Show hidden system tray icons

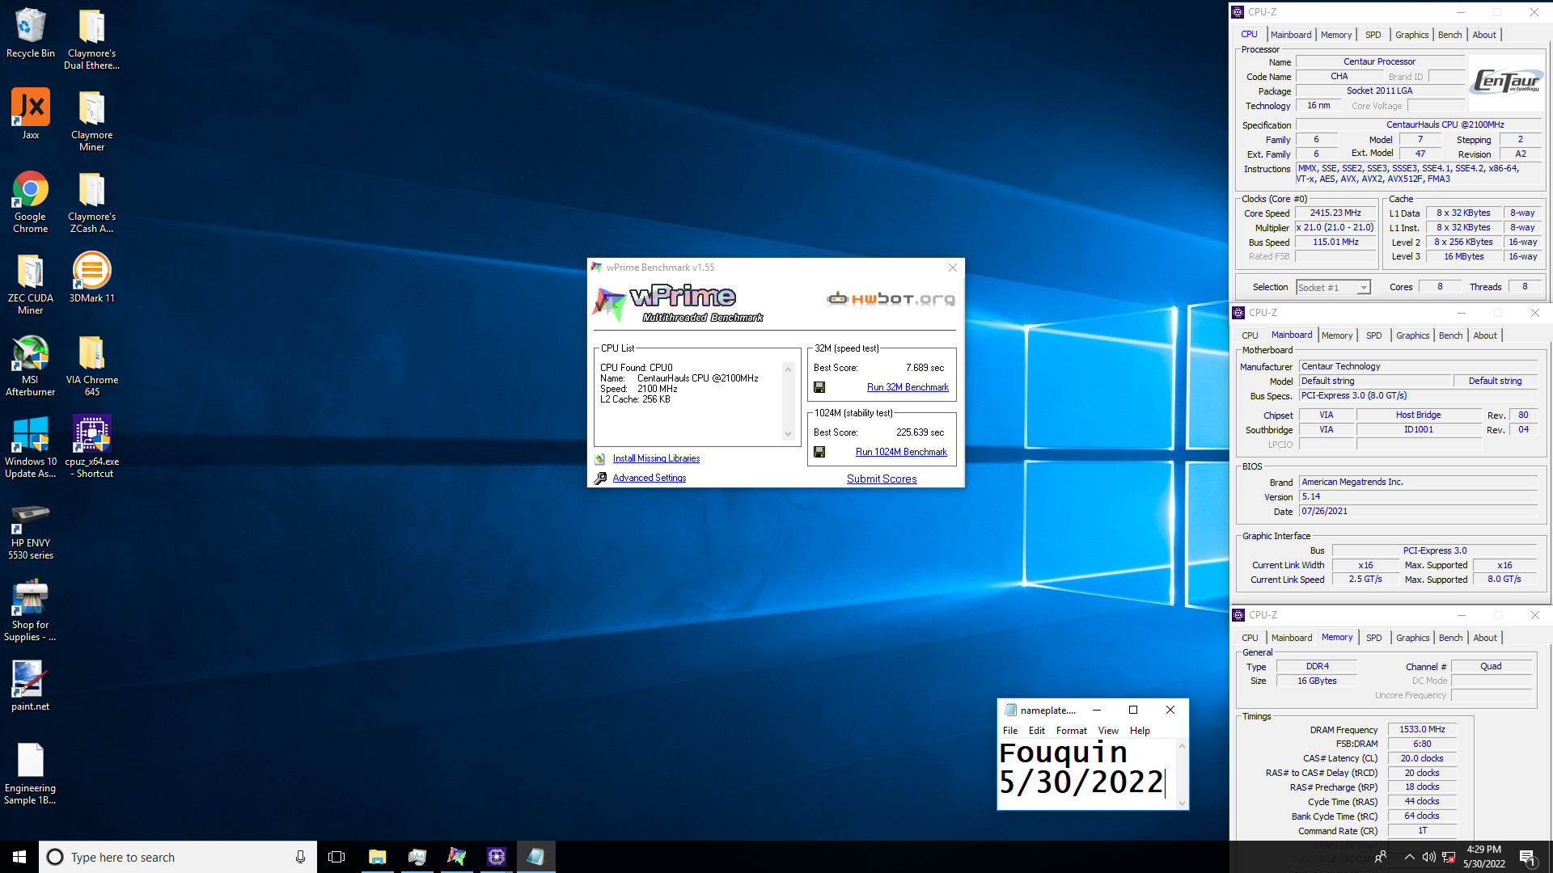(x=1409, y=857)
